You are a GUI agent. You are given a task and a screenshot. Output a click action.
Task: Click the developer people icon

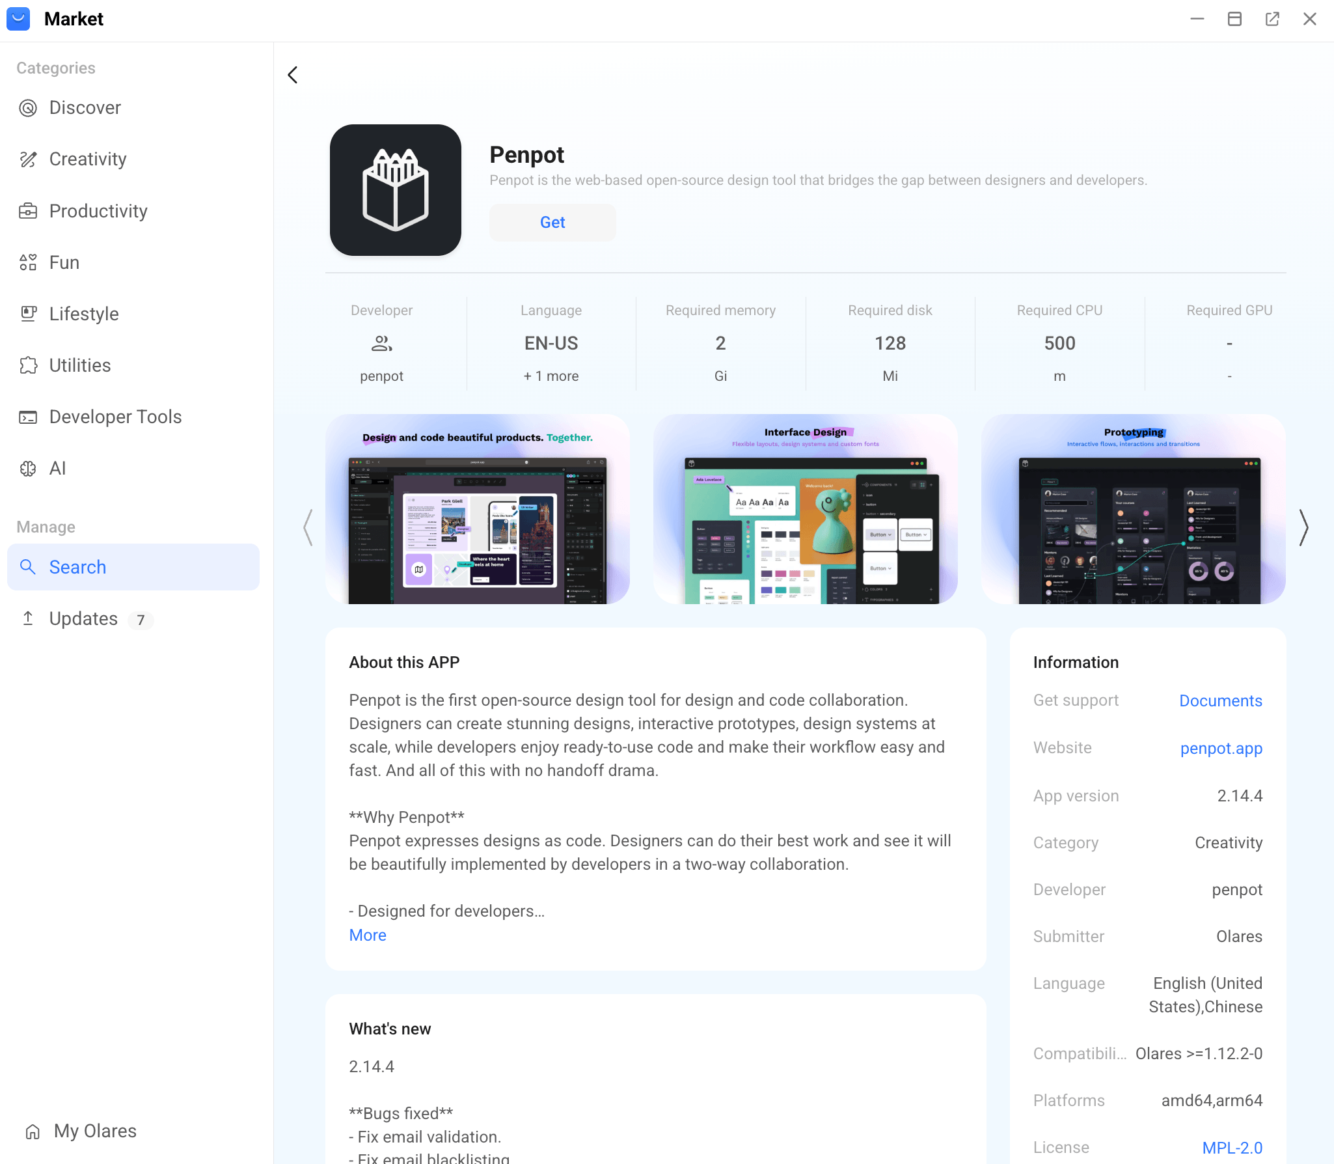(x=382, y=343)
